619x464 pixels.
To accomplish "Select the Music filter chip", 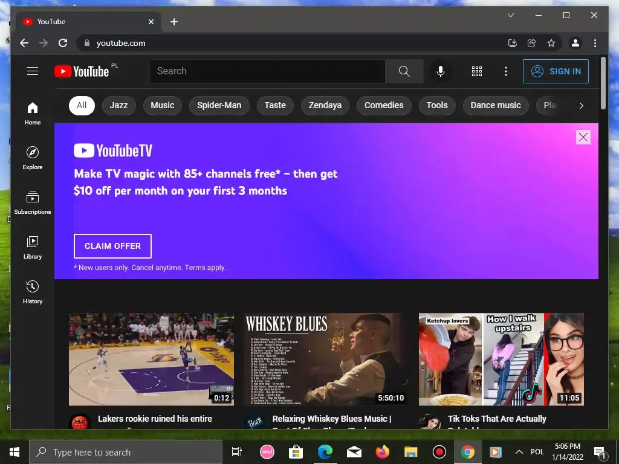I will tap(162, 105).
